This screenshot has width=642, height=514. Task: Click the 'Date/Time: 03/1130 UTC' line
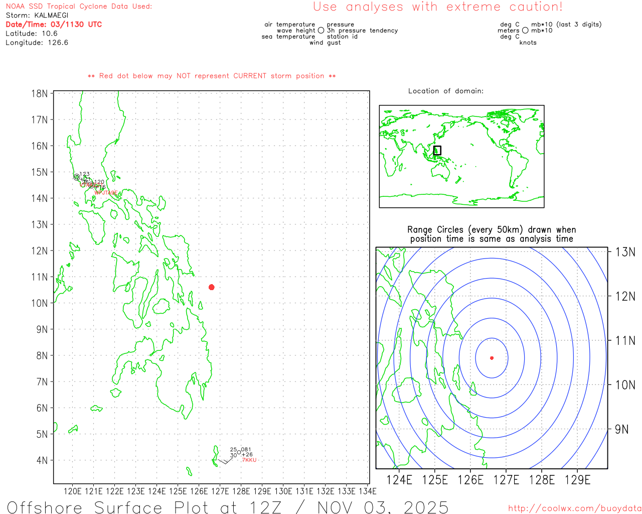[x=54, y=25]
